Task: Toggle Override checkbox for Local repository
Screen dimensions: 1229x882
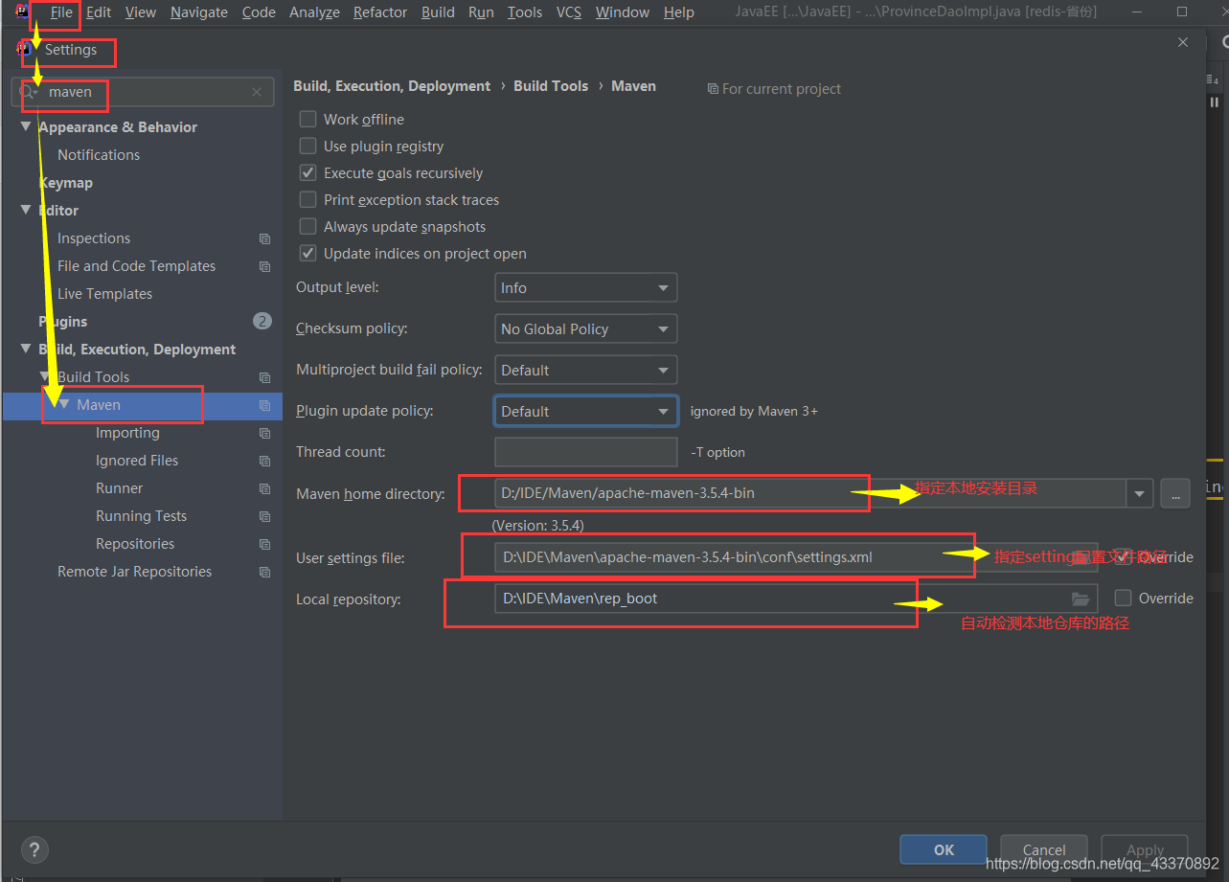Action: pyautogui.click(x=1123, y=598)
